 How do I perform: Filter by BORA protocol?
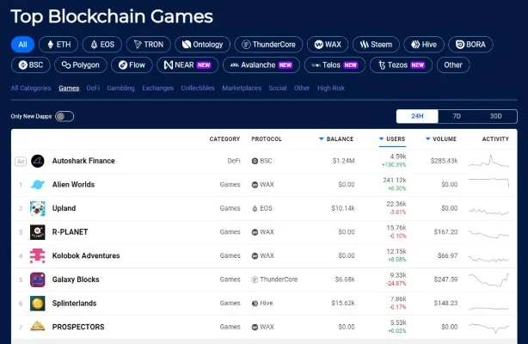tap(470, 45)
